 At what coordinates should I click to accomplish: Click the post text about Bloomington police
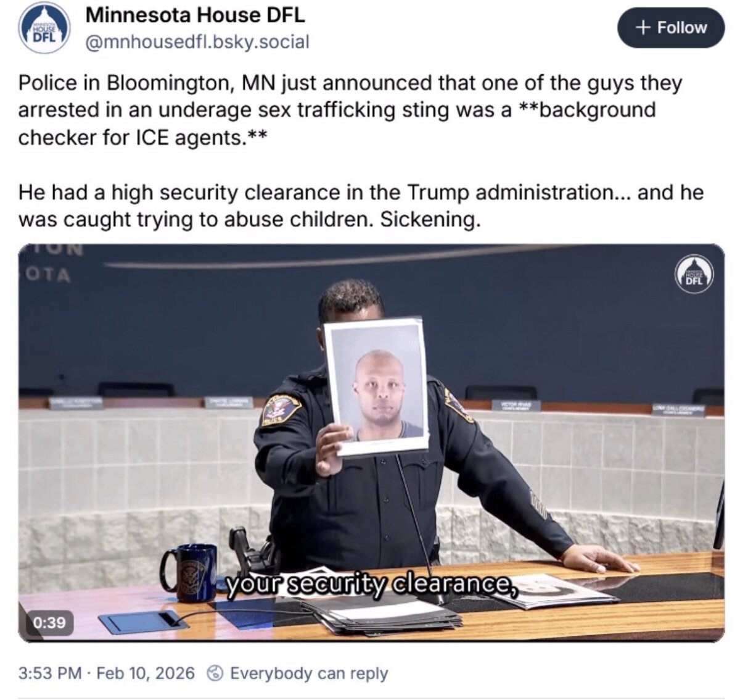tap(350, 110)
